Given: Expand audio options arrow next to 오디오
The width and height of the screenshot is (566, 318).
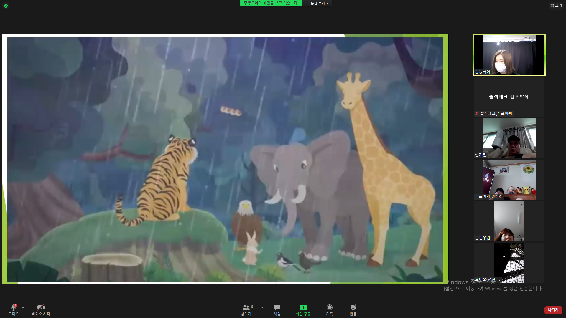Looking at the screenshot, I should point(23,307).
